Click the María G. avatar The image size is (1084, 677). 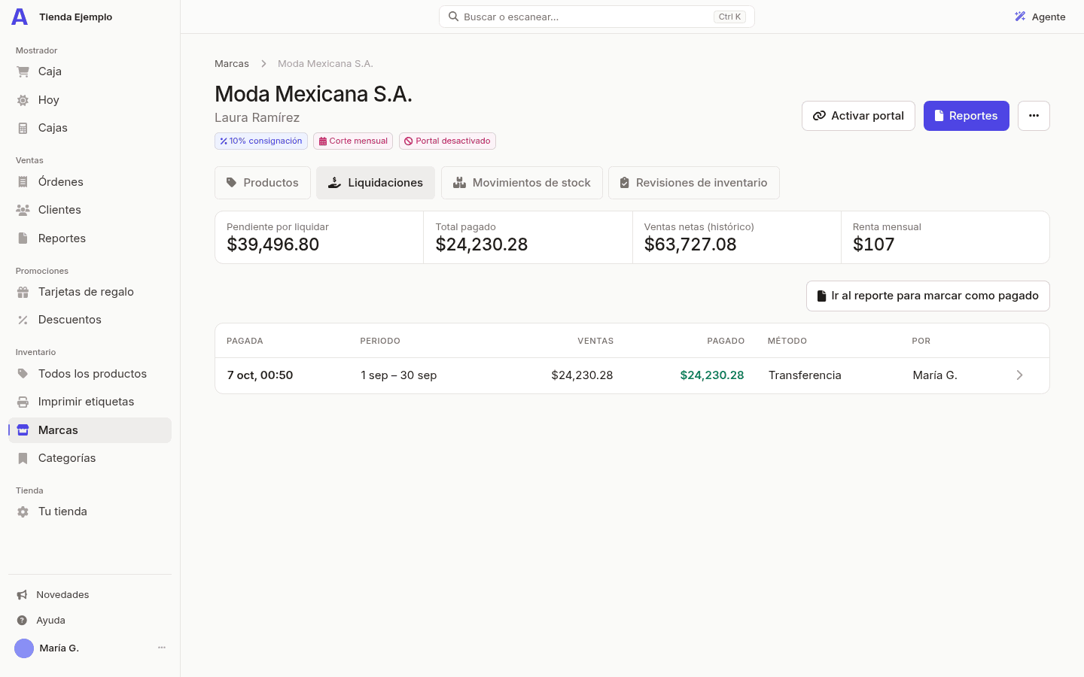pos(24,648)
